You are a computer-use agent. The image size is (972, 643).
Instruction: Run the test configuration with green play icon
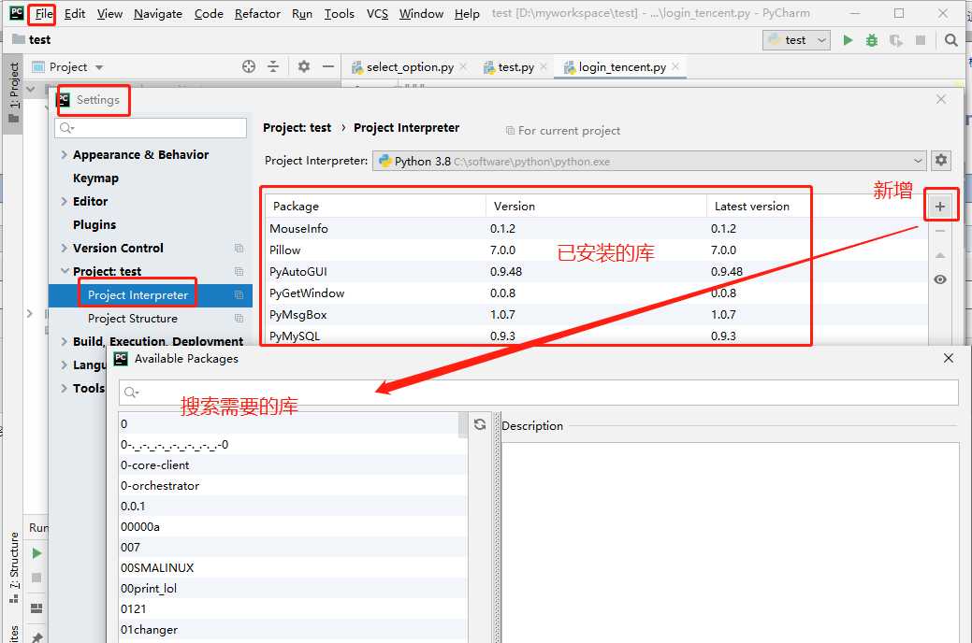(x=848, y=40)
